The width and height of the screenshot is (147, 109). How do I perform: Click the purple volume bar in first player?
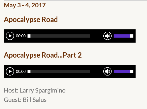[x=122, y=36]
